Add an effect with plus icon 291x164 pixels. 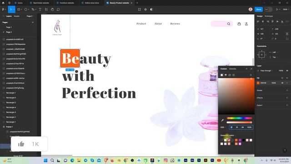[287, 98]
